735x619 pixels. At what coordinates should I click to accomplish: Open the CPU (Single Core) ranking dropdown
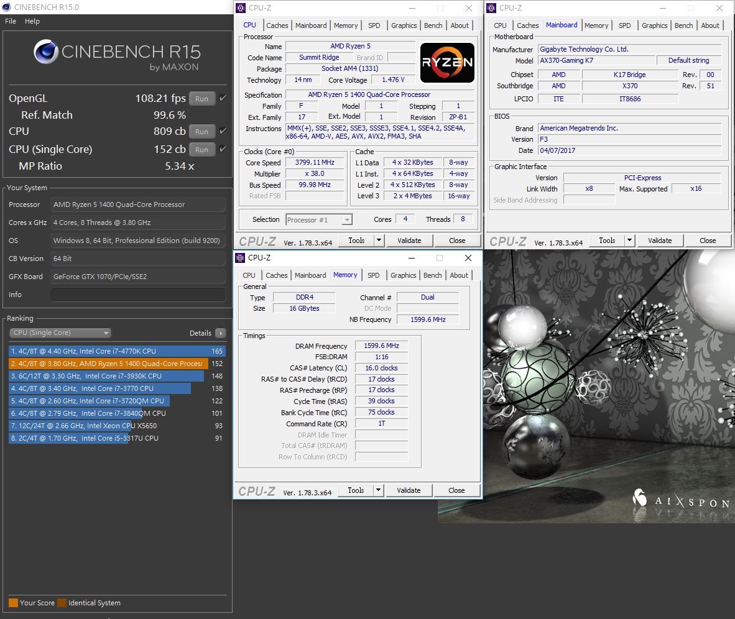coord(60,332)
